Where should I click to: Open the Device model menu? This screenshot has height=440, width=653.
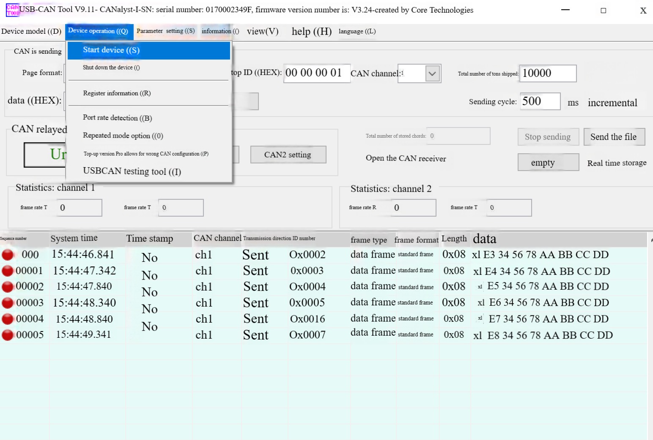click(31, 31)
